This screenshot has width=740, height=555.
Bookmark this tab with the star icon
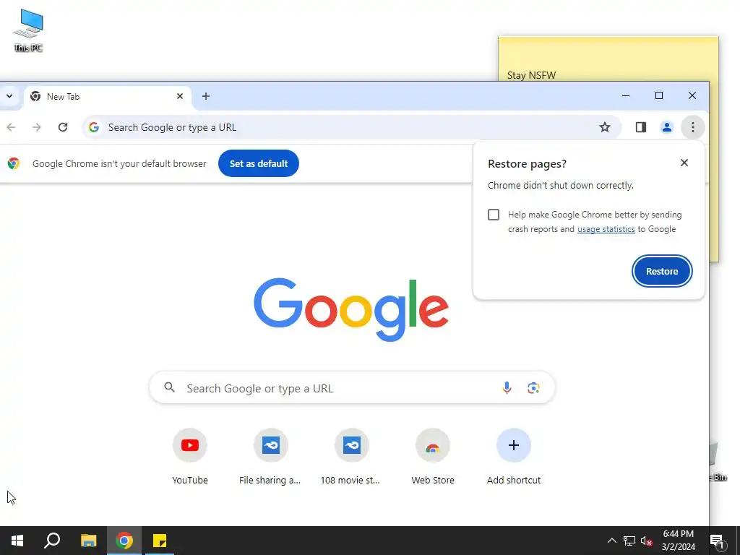point(605,127)
